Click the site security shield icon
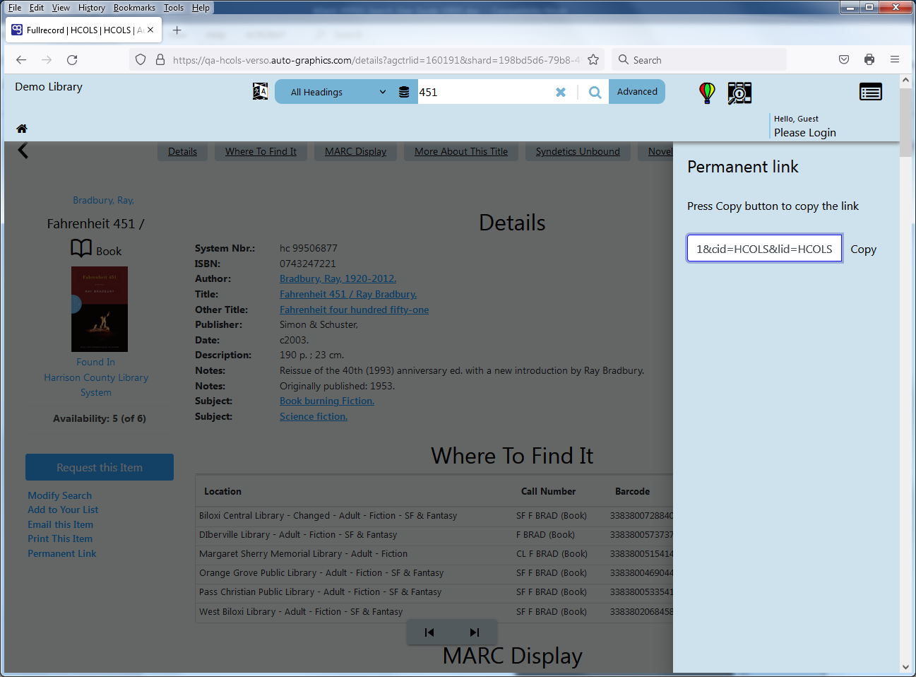This screenshot has height=677, width=916. click(141, 60)
